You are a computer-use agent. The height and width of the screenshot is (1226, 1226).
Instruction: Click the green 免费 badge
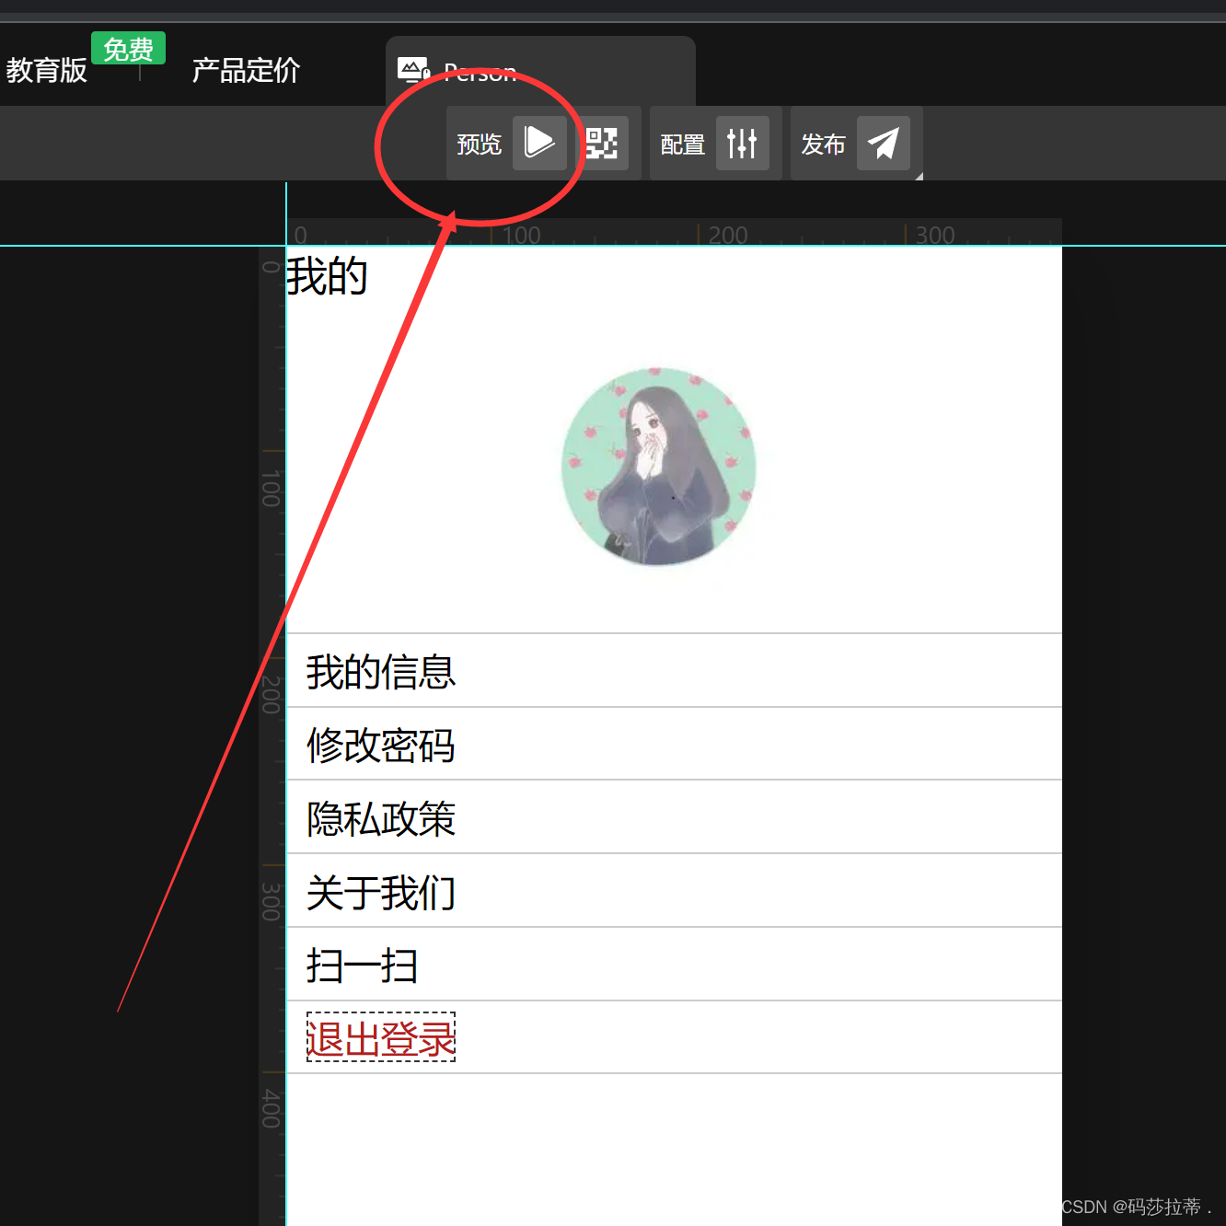[128, 48]
